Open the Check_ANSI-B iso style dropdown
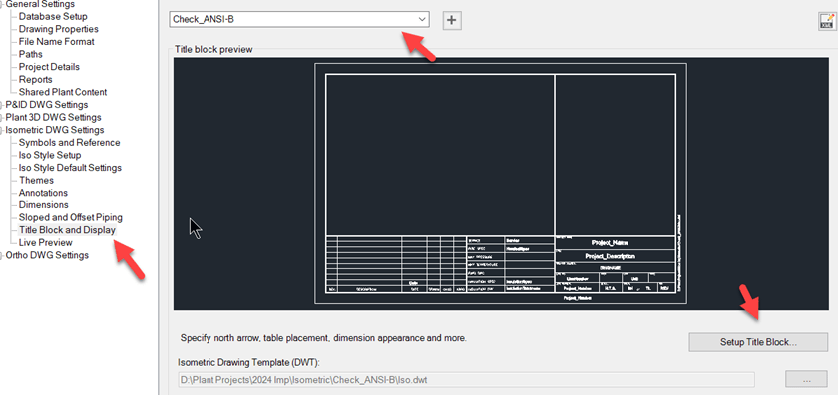Image resolution: width=838 pixels, height=395 pixels. coord(299,19)
